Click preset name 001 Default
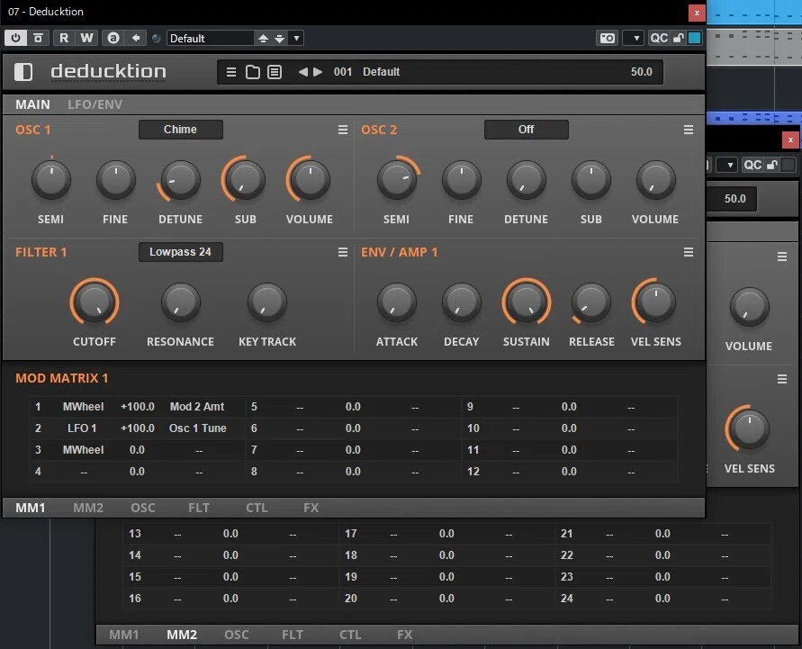The height and width of the screenshot is (649, 802). pyautogui.click(x=366, y=72)
